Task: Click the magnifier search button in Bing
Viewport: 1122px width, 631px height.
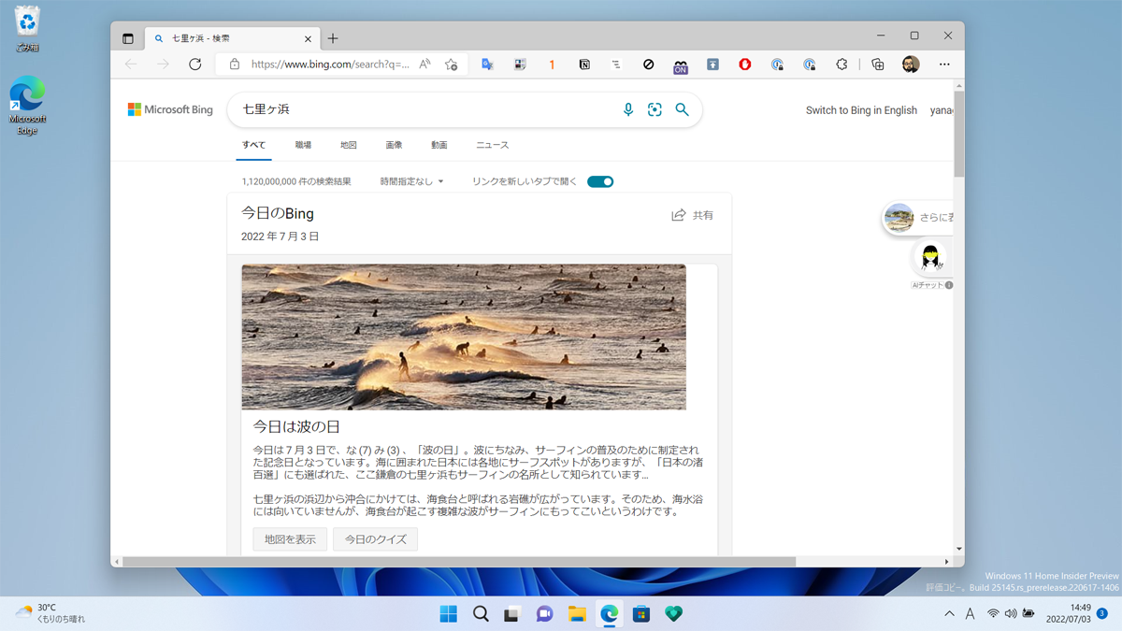Action: (682, 110)
